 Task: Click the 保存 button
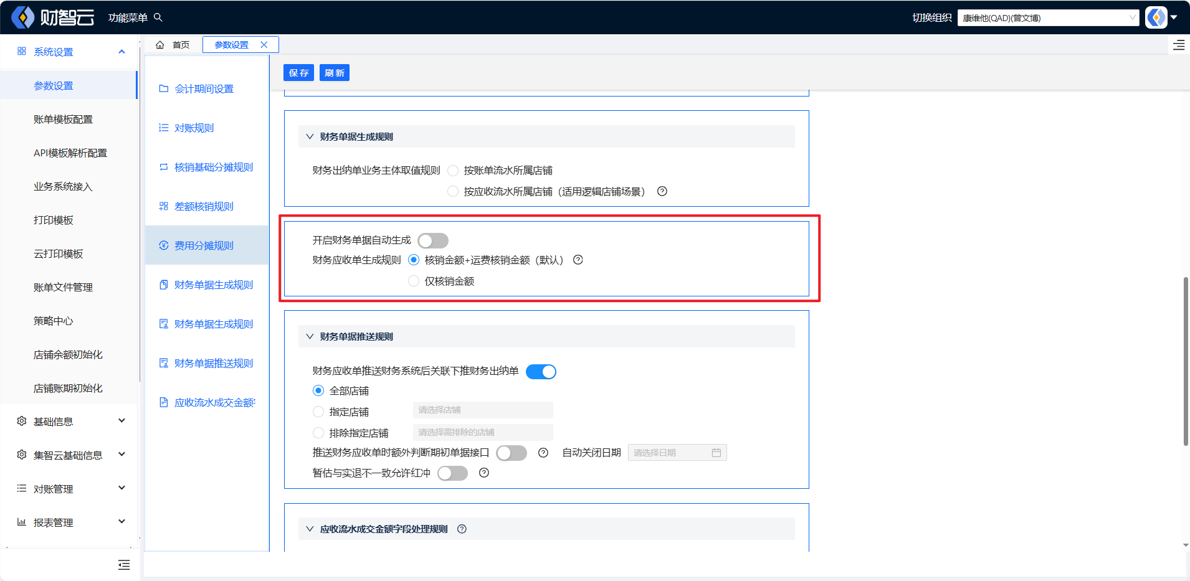pyautogui.click(x=299, y=73)
